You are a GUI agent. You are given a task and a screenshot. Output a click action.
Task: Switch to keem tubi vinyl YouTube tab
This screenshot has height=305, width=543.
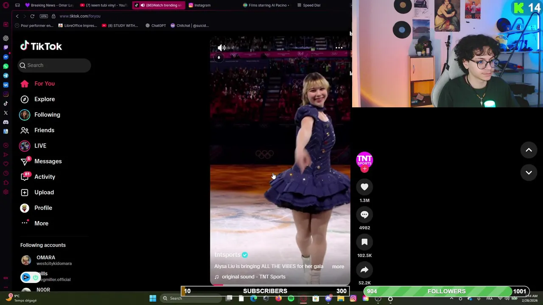[x=104, y=5]
